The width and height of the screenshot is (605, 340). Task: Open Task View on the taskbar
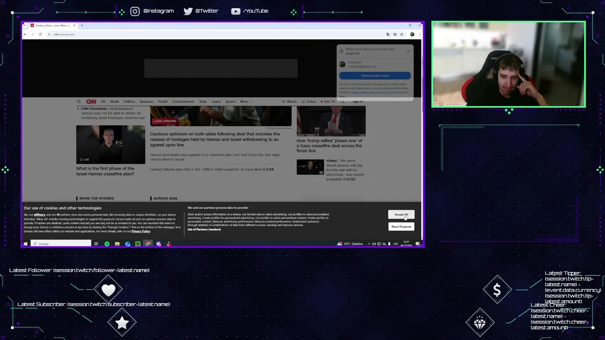[96, 244]
